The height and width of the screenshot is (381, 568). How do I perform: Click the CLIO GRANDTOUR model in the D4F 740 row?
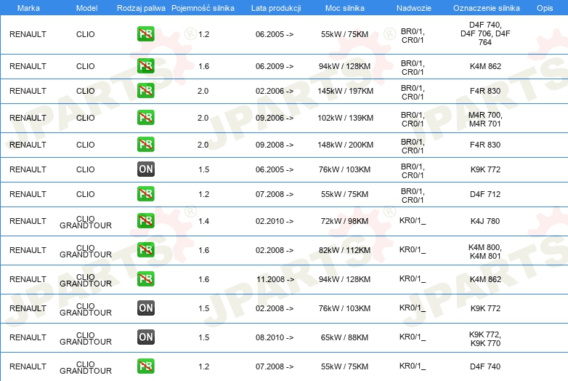86,368
